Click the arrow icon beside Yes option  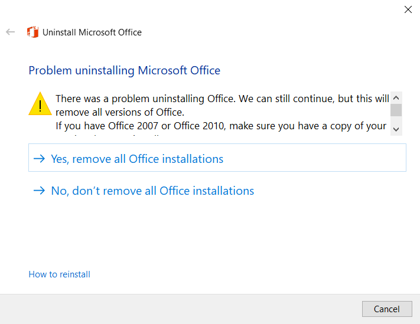pos(40,159)
